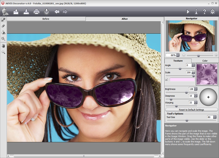
Task: Toggle the texture color checkbox
Action: [x=167, y=80]
